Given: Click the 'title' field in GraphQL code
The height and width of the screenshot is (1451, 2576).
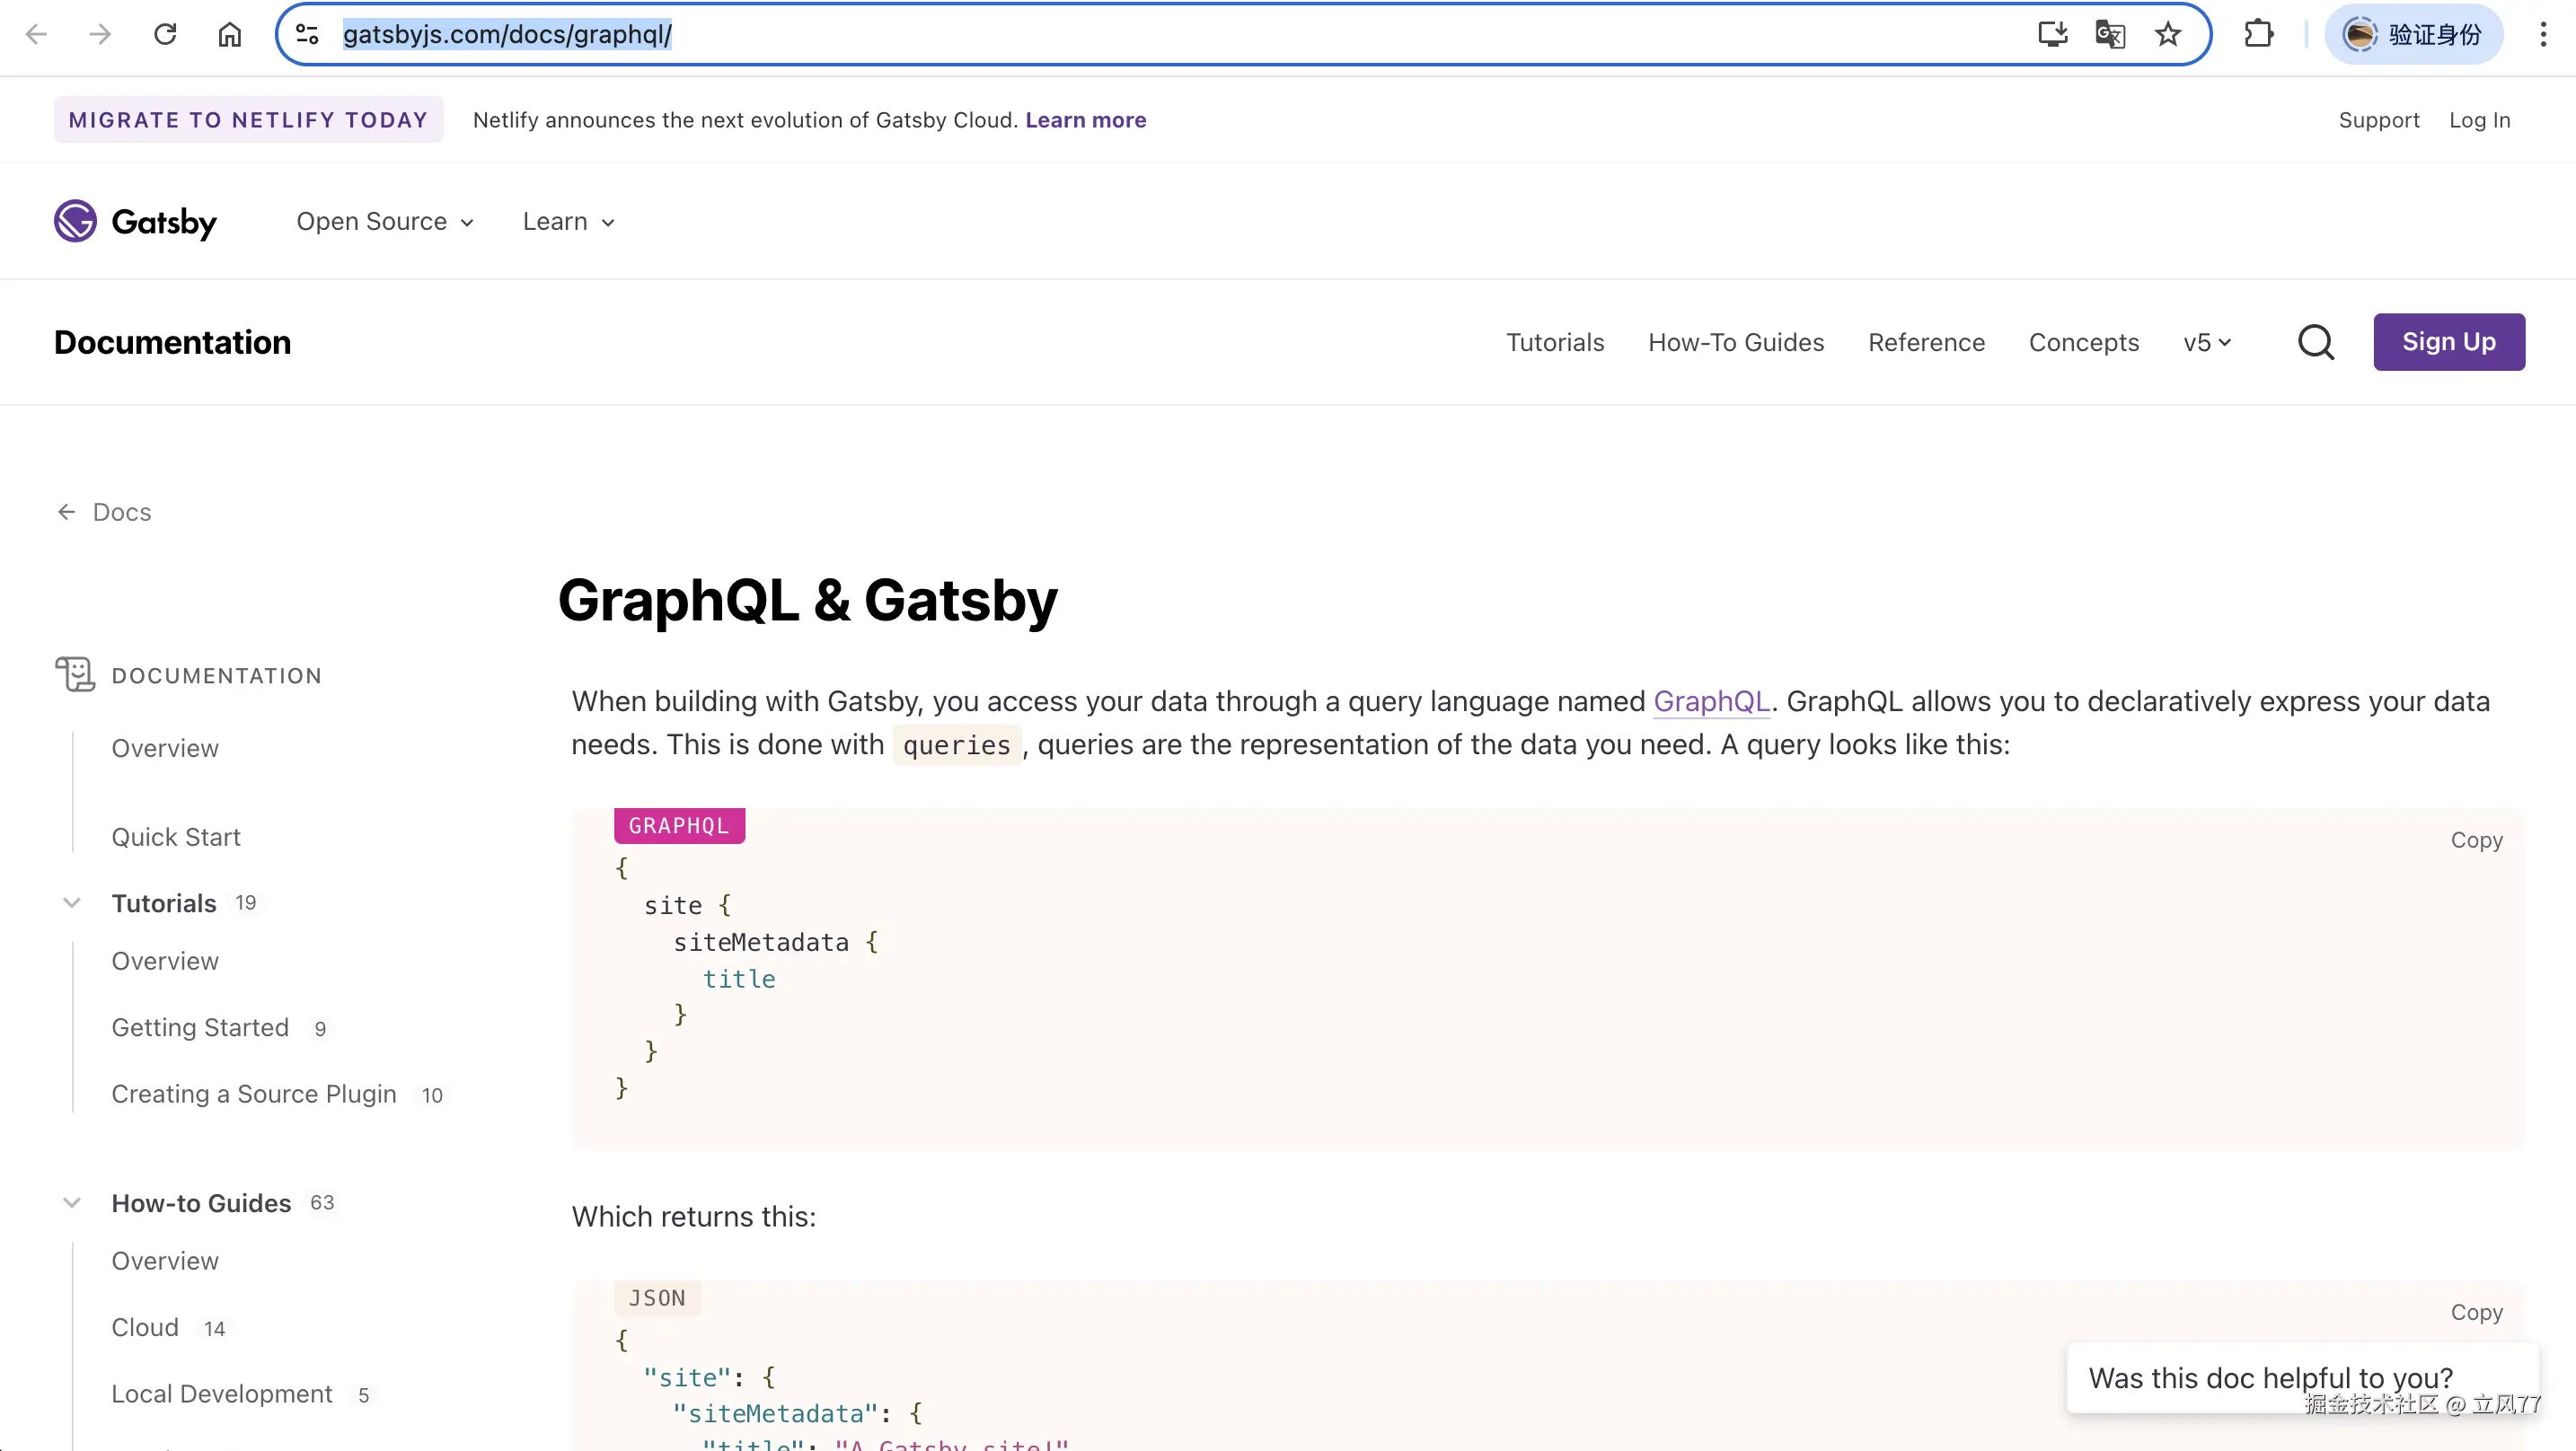Looking at the screenshot, I should [x=739, y=979].
